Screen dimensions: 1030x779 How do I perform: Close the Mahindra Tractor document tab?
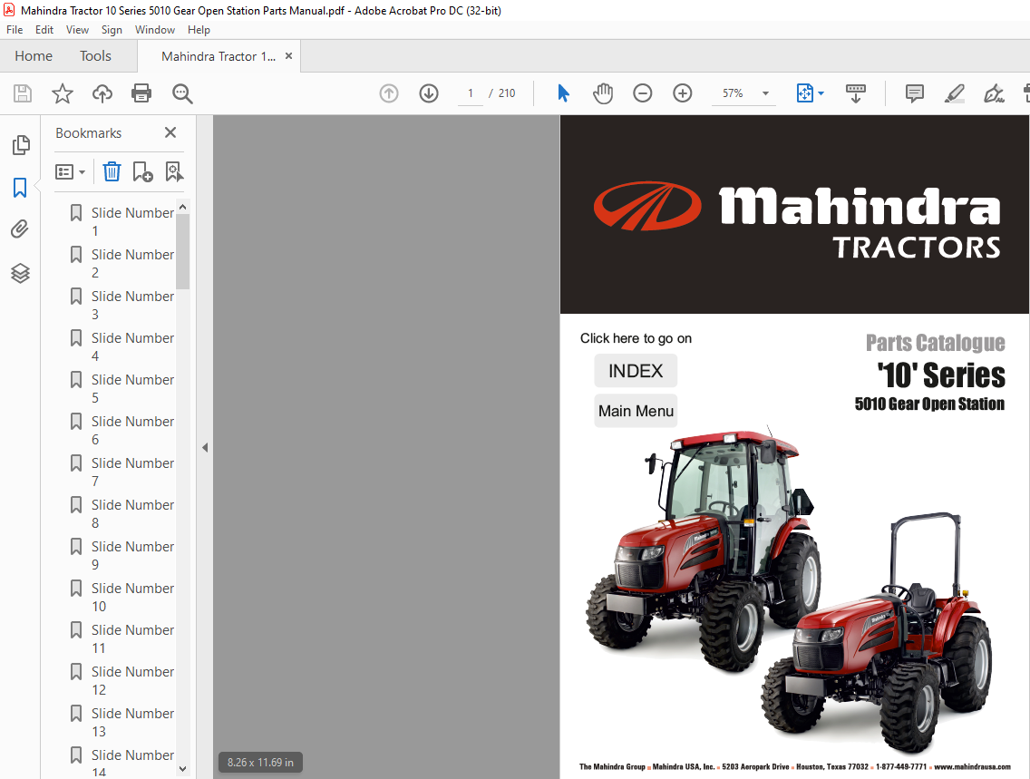[288, 56]
